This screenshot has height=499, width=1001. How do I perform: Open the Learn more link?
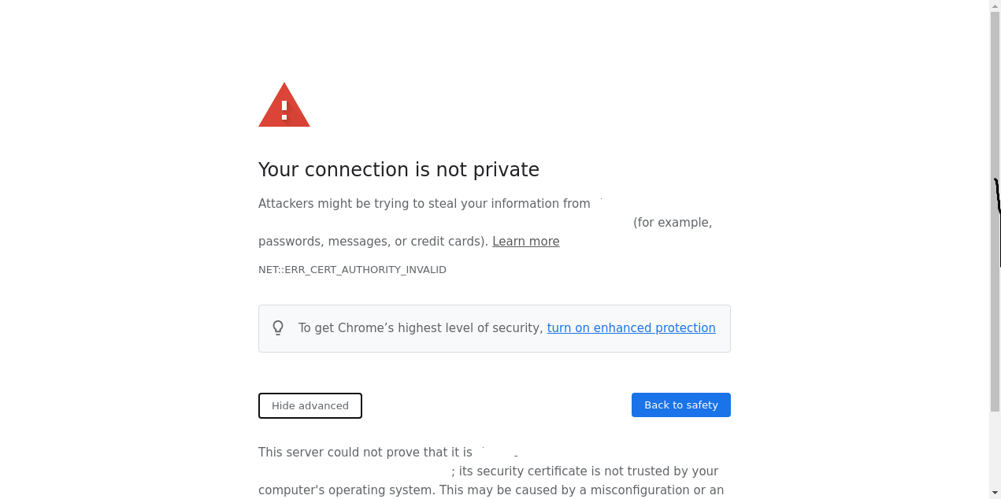point(525,241)
